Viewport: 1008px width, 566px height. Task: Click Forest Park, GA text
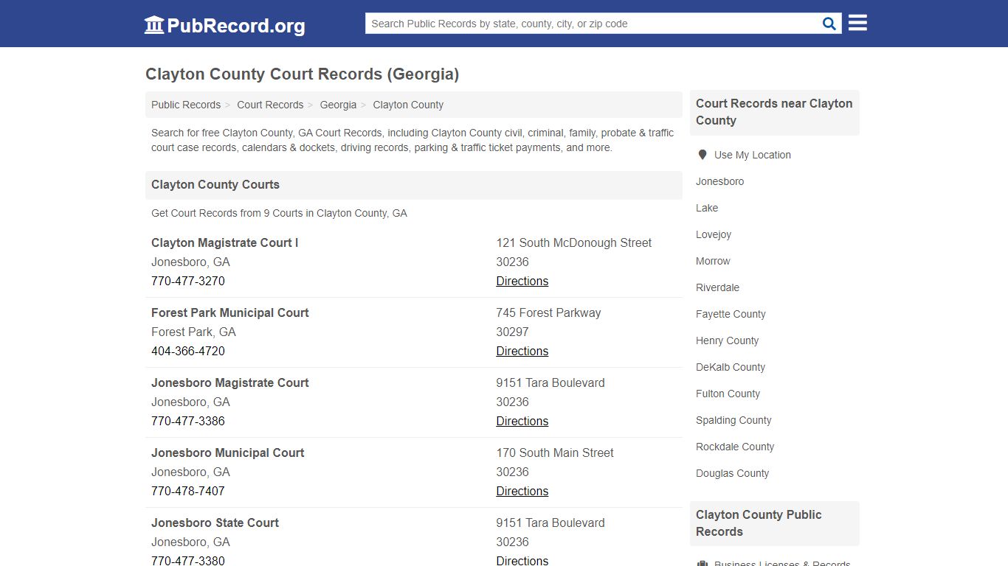193,332
